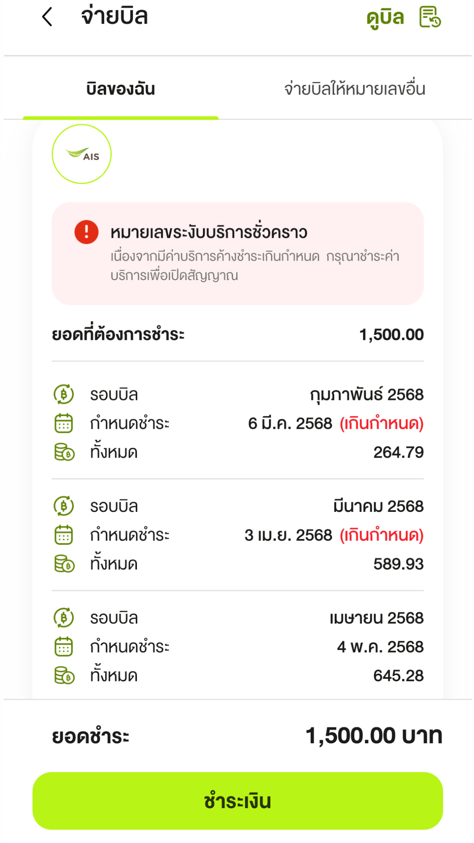The height and width of the screenshot is (843, 474).
Task: Click the coins icon beside 589.93
Action: (x=64, y=564)
